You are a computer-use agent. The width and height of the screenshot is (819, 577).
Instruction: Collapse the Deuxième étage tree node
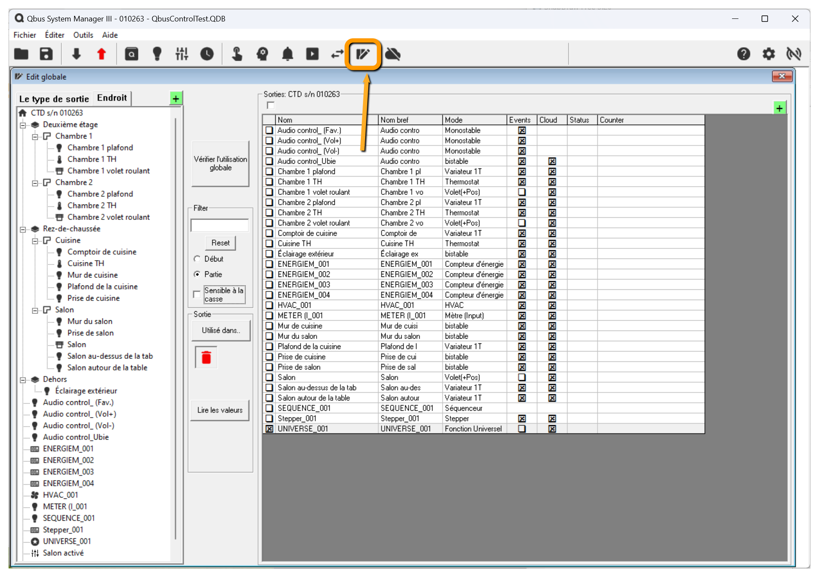pos(23,125)
